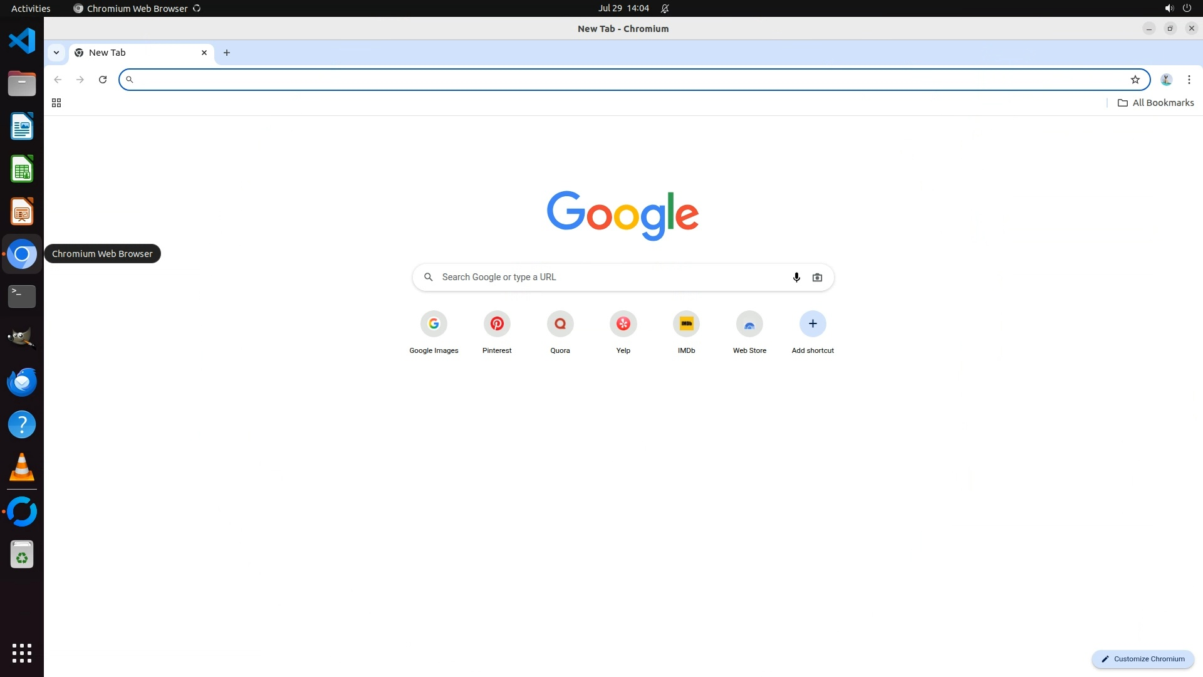Open the IMDb shortcut
Image resolution: width=1203 pixels, height=677 pixels.
tap(686, 324)
